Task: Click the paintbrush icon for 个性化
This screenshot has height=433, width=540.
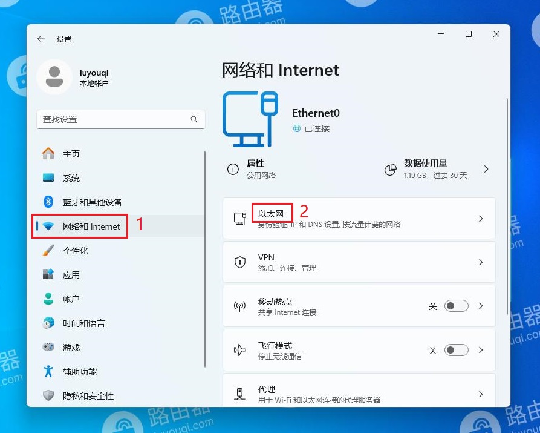Action: (48, 251)
